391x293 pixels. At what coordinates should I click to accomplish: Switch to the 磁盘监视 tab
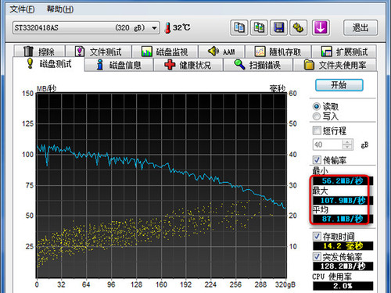point(165,52)
